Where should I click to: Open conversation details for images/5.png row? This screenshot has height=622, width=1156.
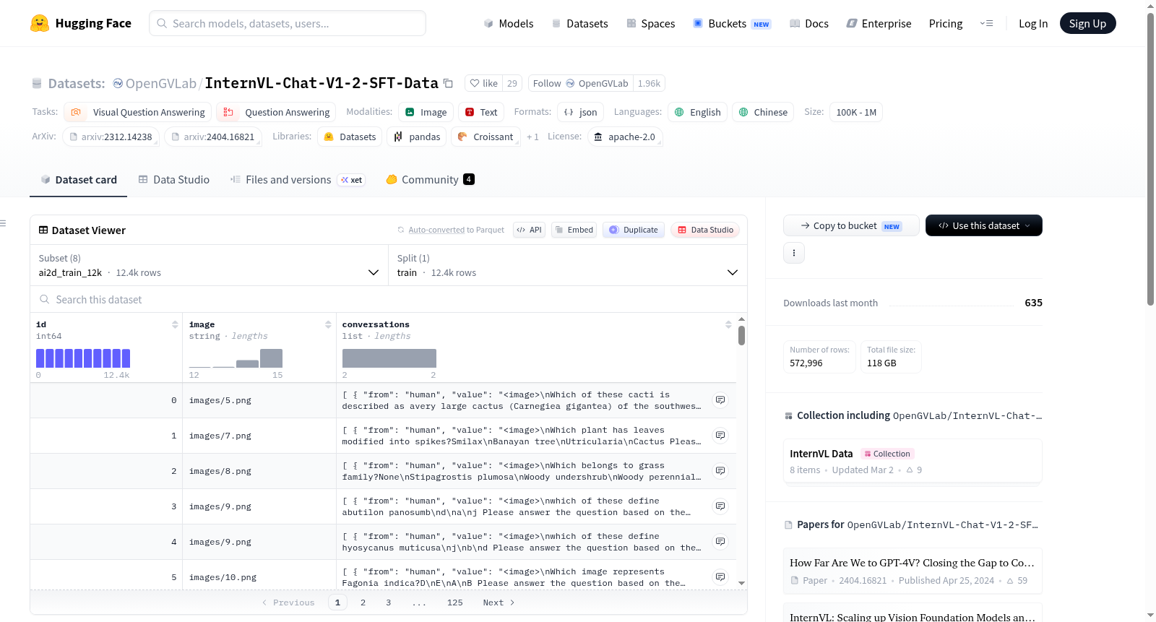[720, 399]
